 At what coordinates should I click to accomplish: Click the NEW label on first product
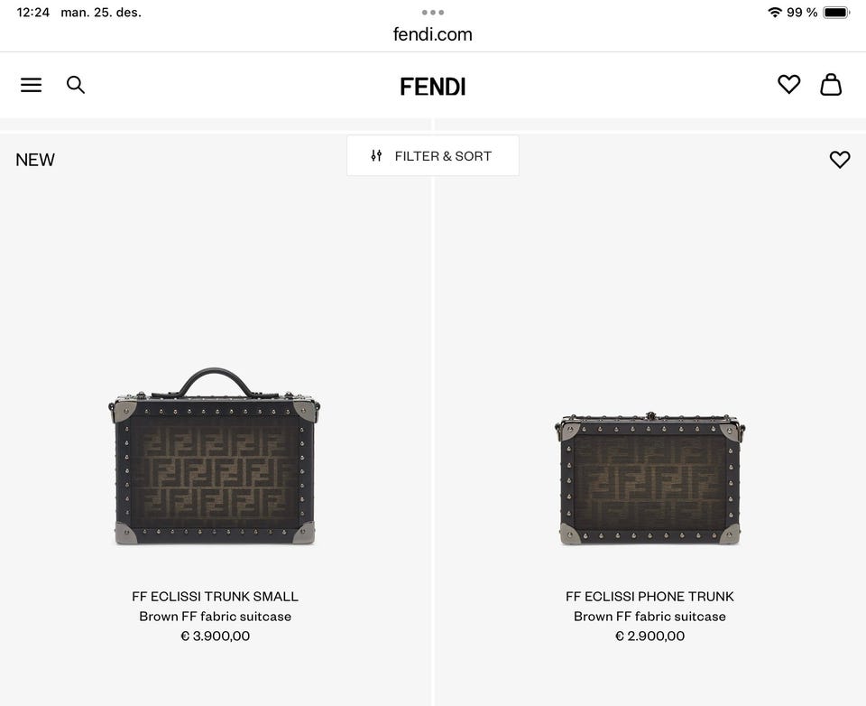pos(35,160)
